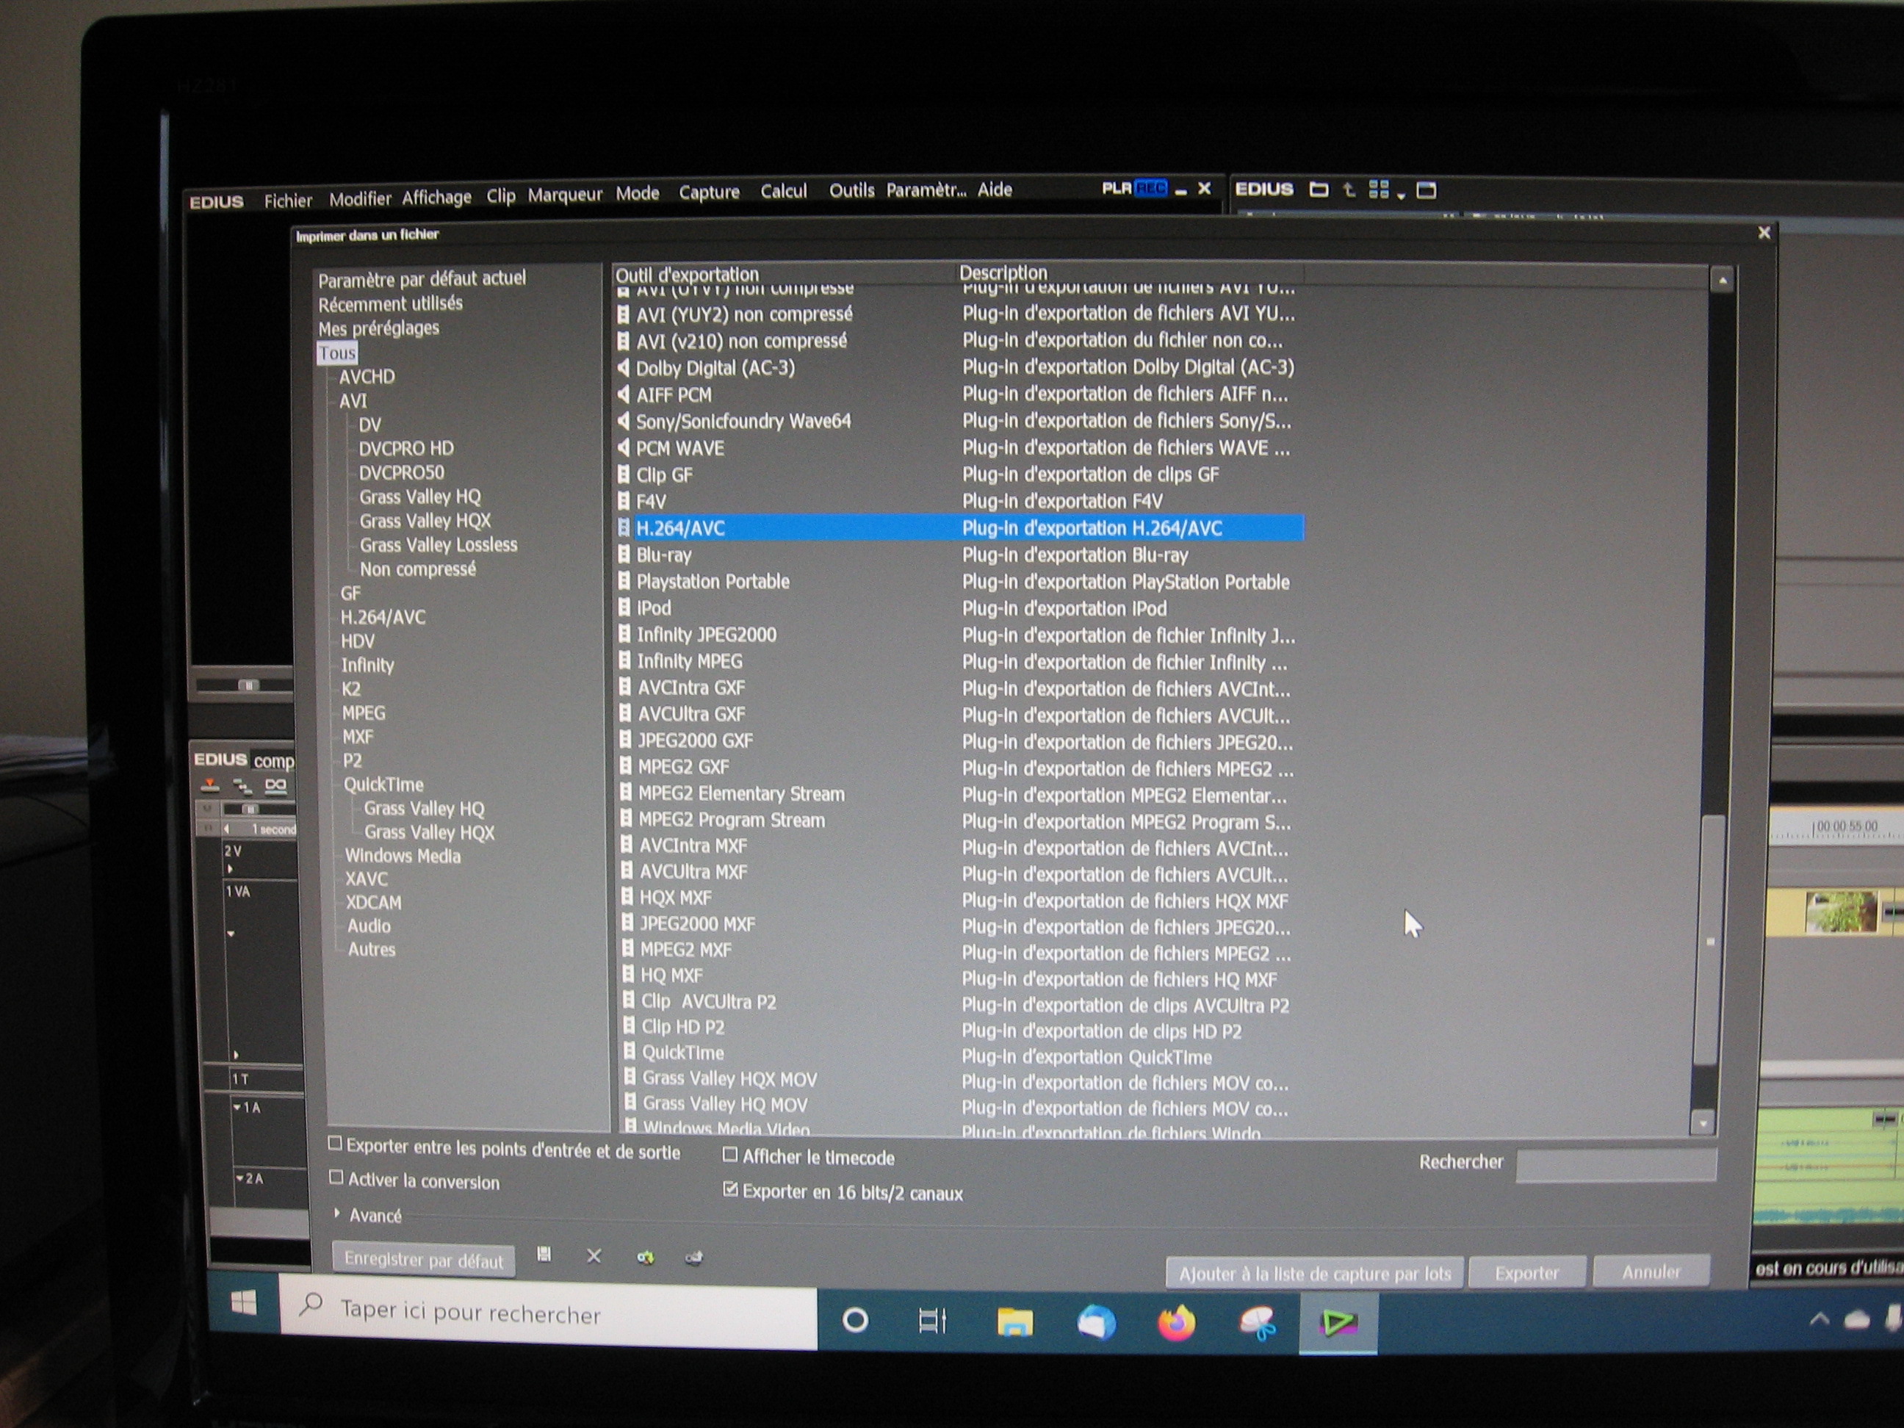The width and height of the screenshot is (1904, 1428).
Task: Click Ajouter à la liste de capture par lots
Action: 1314,1274
